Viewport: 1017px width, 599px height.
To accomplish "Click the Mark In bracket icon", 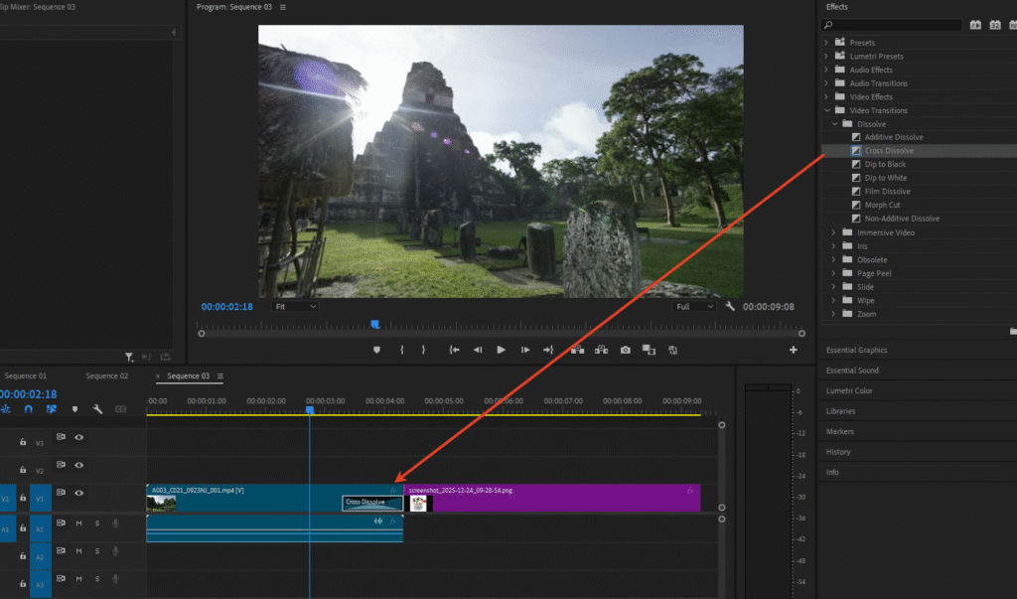I will tap(401, 350).
